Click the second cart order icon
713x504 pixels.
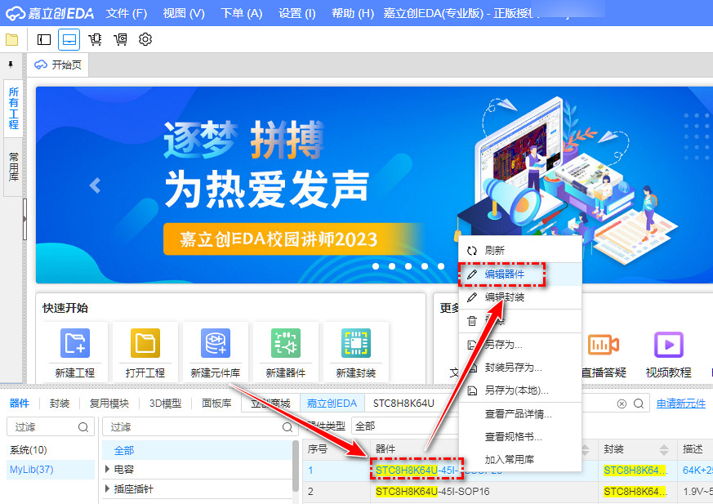click(x=120, y=39)
